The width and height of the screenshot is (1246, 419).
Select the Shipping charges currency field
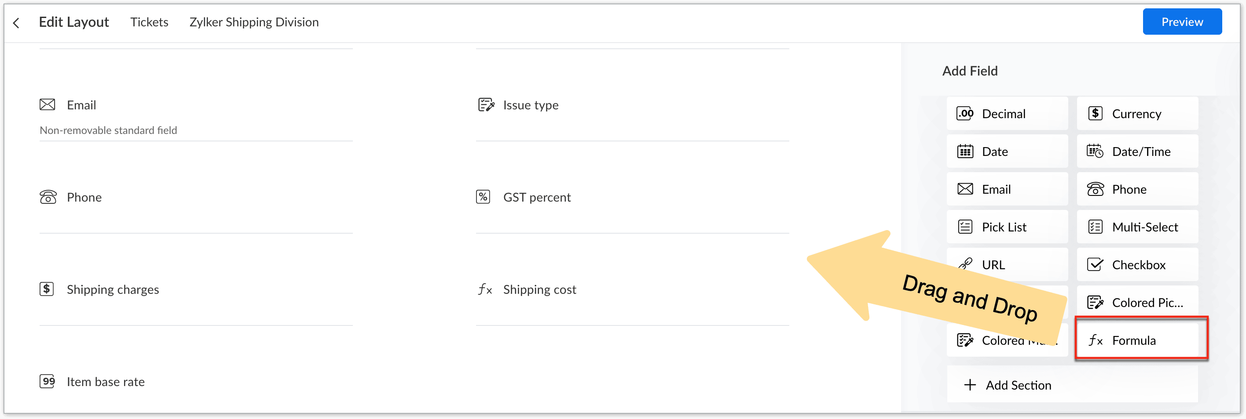pos(112,289)
